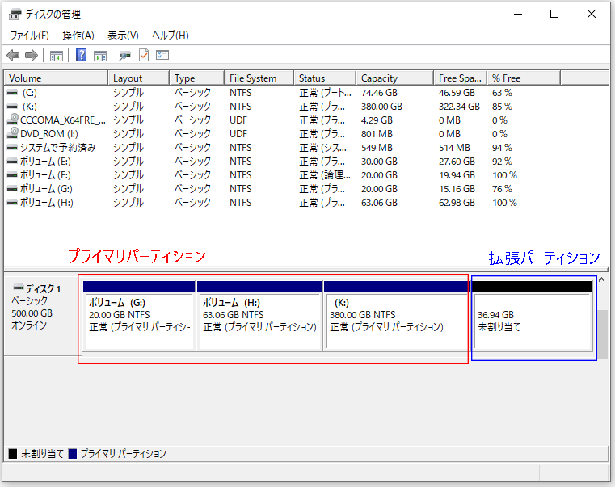The image size is (615, 487).
Task: Minimize the Disk Management window
Action: 518,14
